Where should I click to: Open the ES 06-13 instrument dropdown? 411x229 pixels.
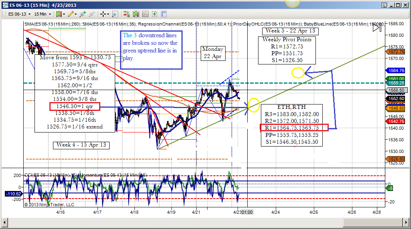[x=19, y=14]
